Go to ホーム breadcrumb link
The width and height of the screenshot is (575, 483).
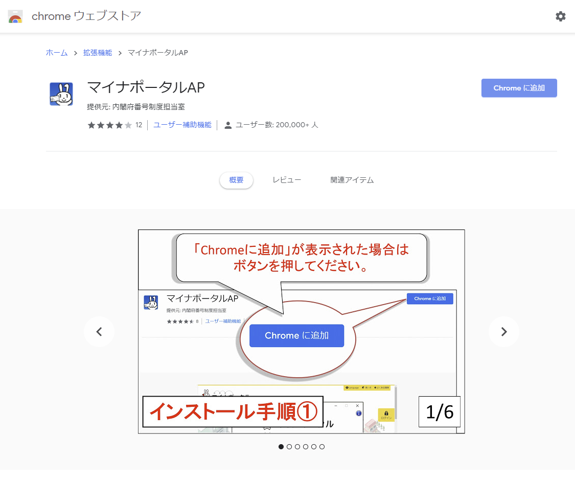click(56, 53)
